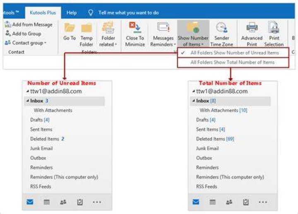Screen dimensions: 298x214
Task: Click the Show Number of Items icon
Action: [x=193, y=28]
